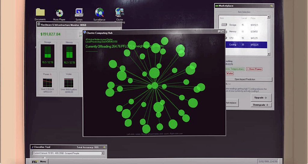The image size is (308, 164).
Task: Click the Storage drive icon in Marketplace list
Action: pos(224,25)
